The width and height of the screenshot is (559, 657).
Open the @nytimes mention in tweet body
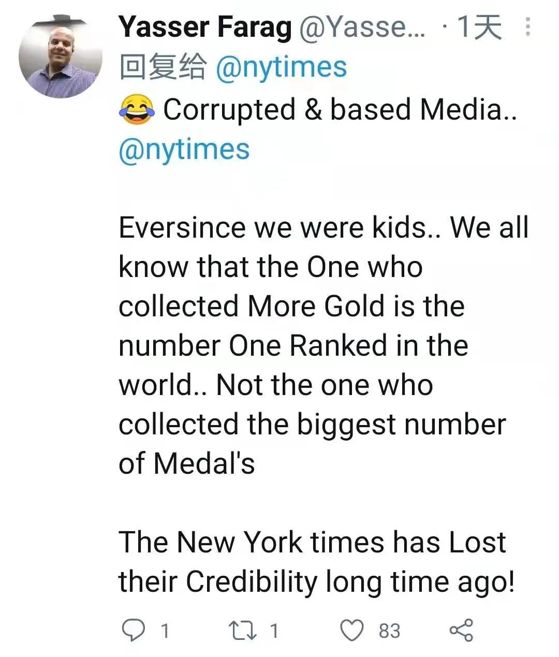(x=184, y=150)
